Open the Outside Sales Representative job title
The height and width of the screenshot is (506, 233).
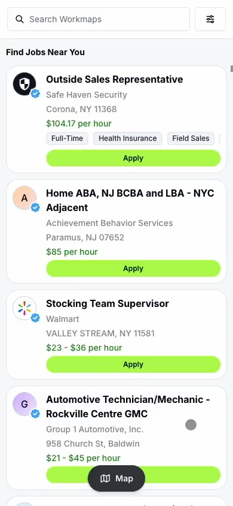[115, 79]
